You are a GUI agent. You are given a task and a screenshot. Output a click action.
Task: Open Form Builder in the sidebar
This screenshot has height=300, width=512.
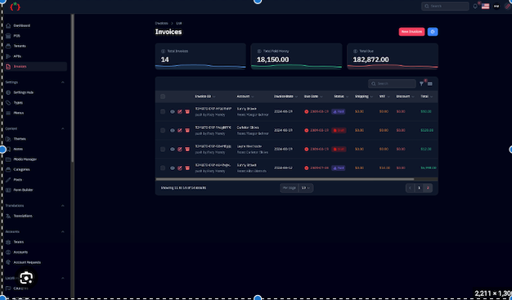[x=23, y=190]
